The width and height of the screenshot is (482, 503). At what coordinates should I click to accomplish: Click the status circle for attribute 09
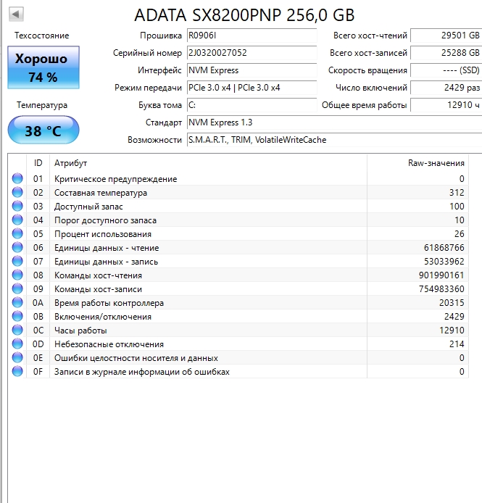point(17,288)
